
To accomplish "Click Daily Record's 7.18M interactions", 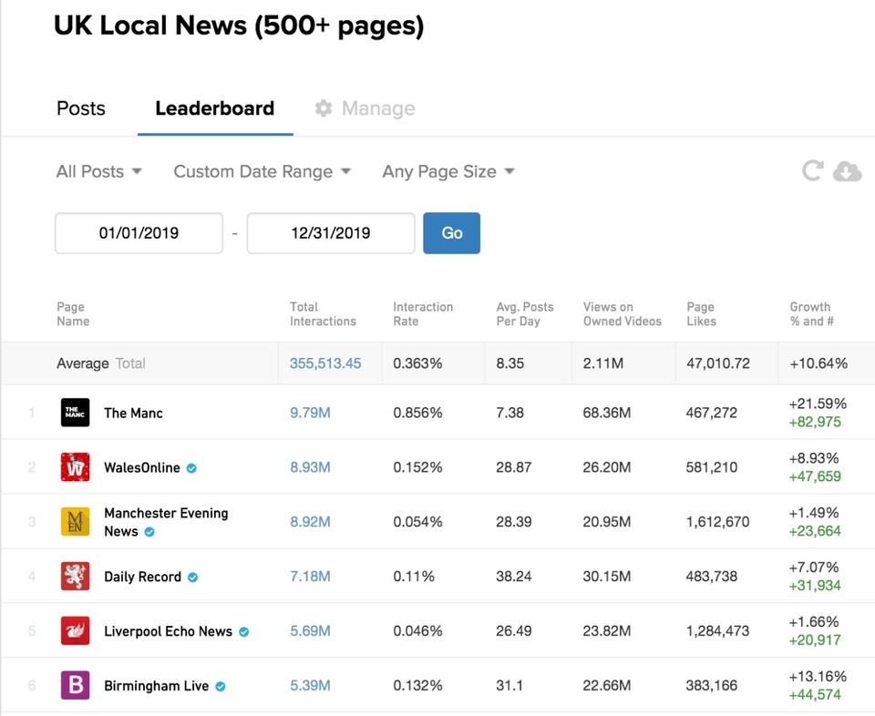I will [x=310, y=577].
